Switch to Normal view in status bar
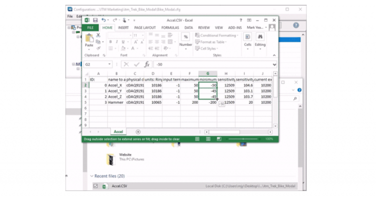 (197, 139)
